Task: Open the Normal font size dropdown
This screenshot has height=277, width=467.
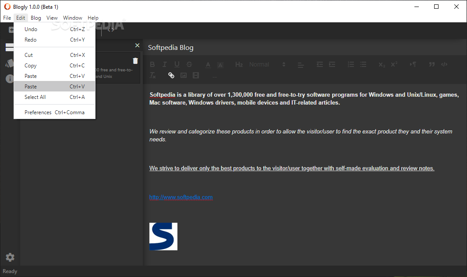Action: pyautogui.click(x=267, y=64)
